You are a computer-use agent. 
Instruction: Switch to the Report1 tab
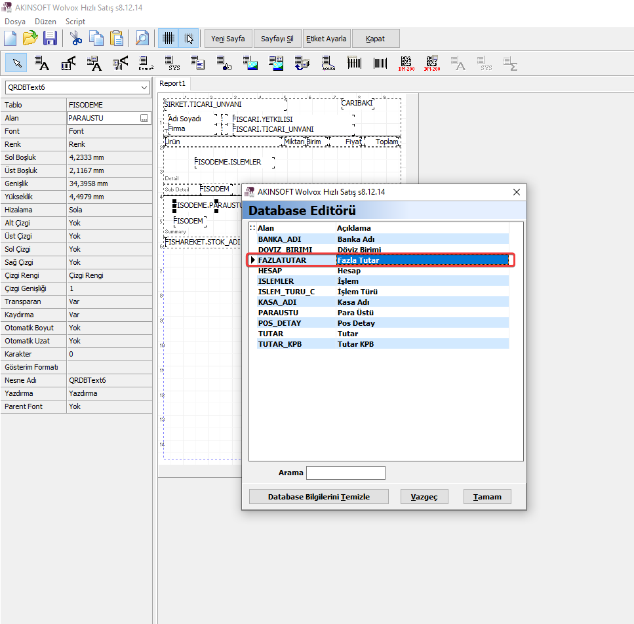click(172, 83)
